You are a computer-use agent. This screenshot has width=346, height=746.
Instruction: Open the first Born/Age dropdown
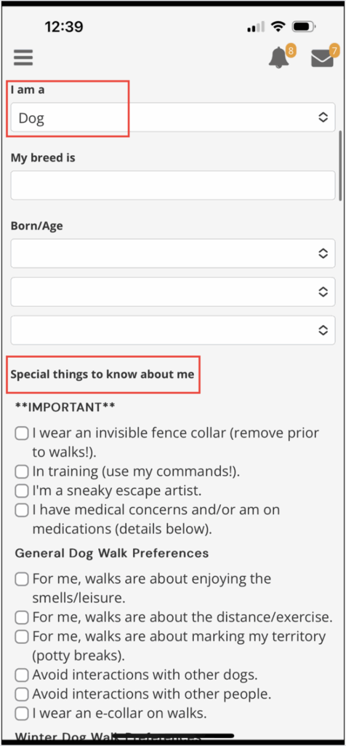tap(173, 253)
